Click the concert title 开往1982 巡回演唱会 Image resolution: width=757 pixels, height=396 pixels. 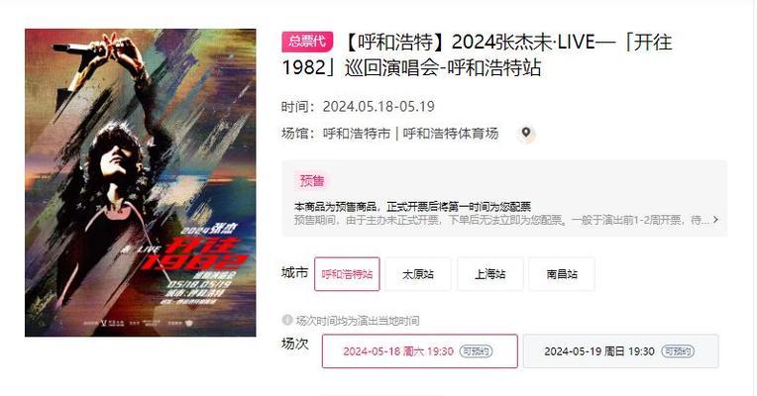[477, 54]
